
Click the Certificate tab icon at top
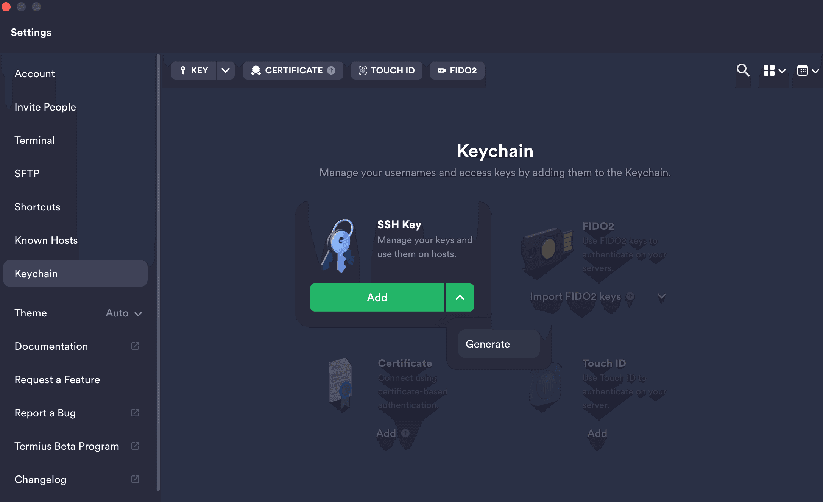[x=256, y=70]
